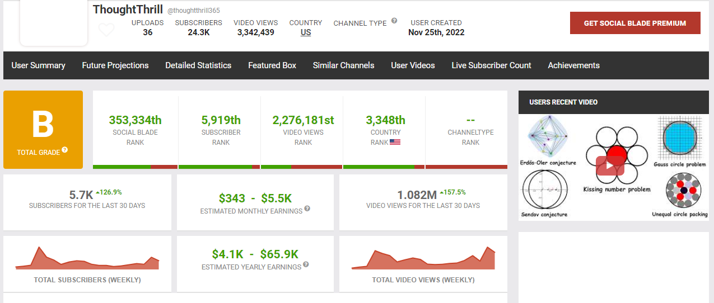Click Total Grade info question mark
The width and height of the screenshot is (714, 303).
click(x=65, y=150)
